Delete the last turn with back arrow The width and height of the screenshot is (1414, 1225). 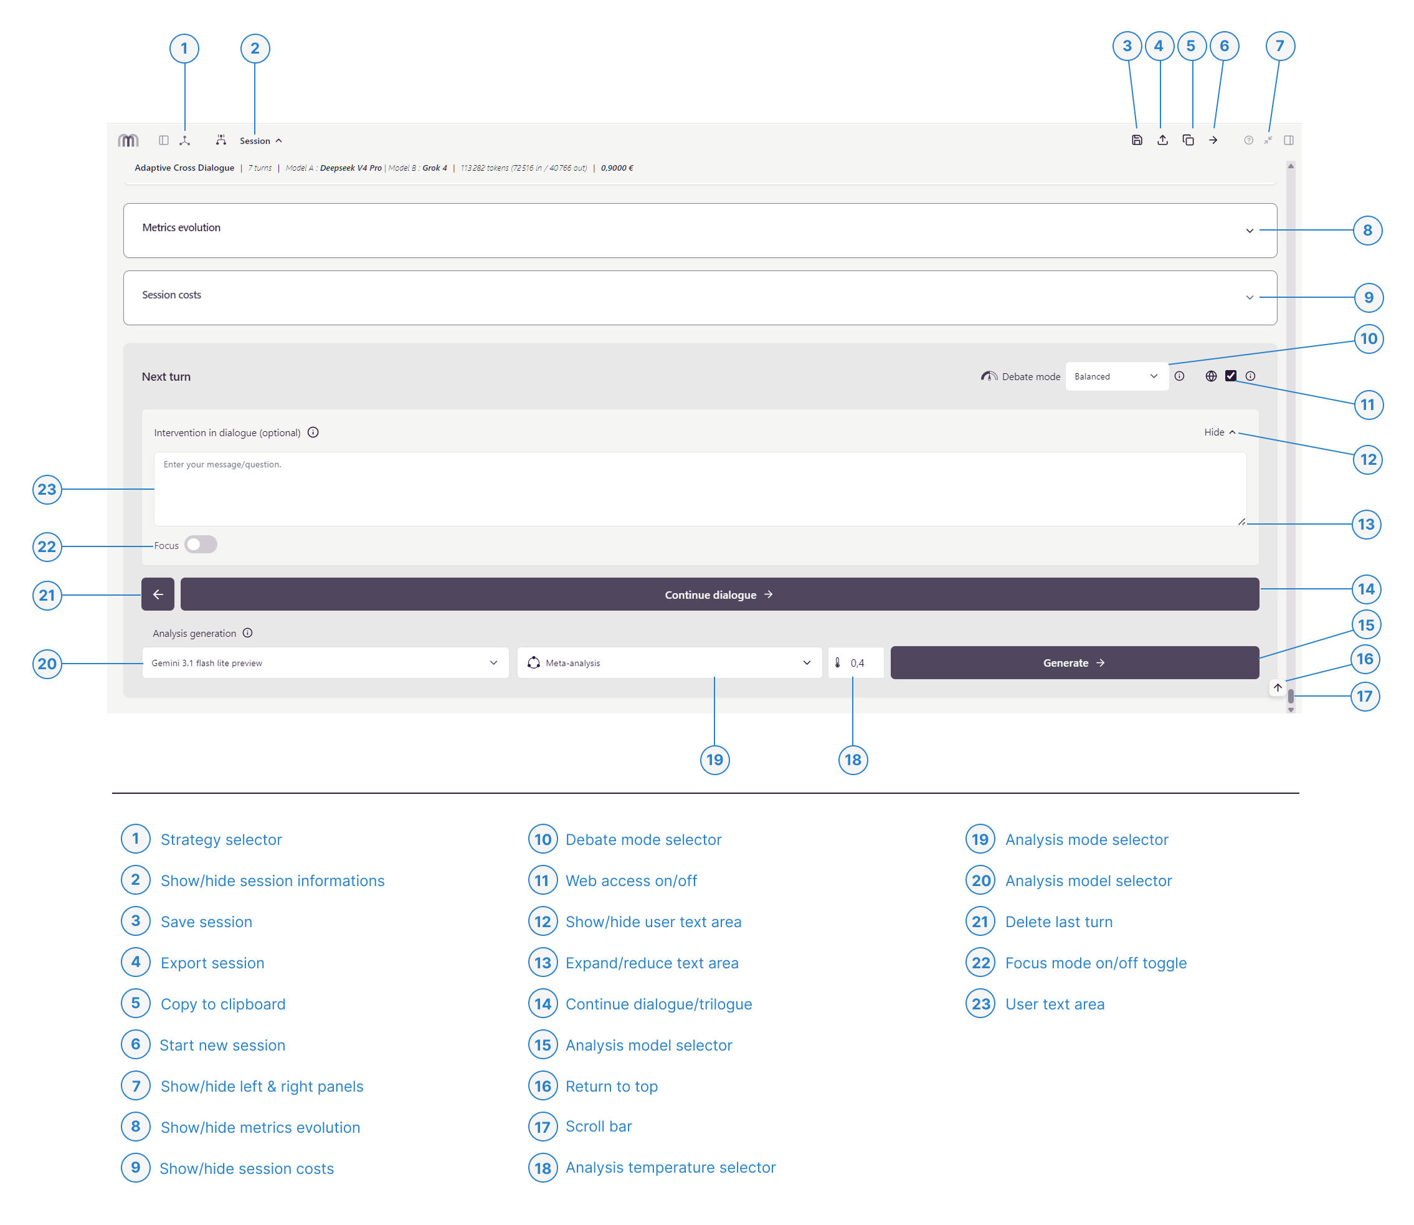click(x=158, y=594)
